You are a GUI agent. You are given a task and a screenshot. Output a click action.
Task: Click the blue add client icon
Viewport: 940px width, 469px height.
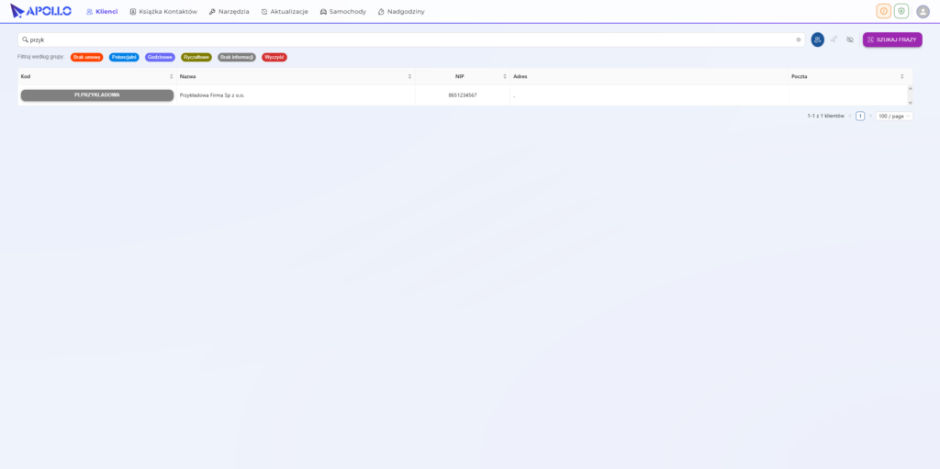point(818,39)
